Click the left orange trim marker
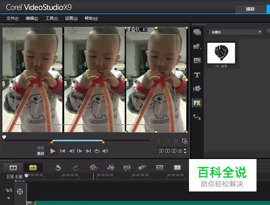 pyautogui.click(x=52, y=142)
